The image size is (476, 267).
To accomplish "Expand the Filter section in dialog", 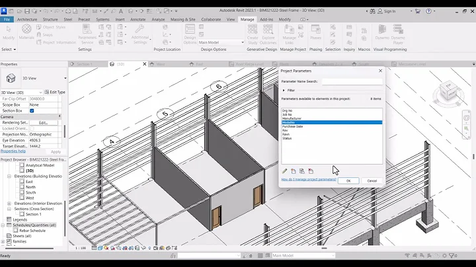I will [284, 91].
